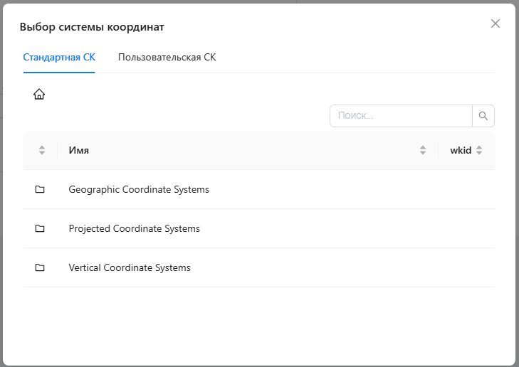
Task: Click the sort arrows in the first column
Action: click(42, 150)
